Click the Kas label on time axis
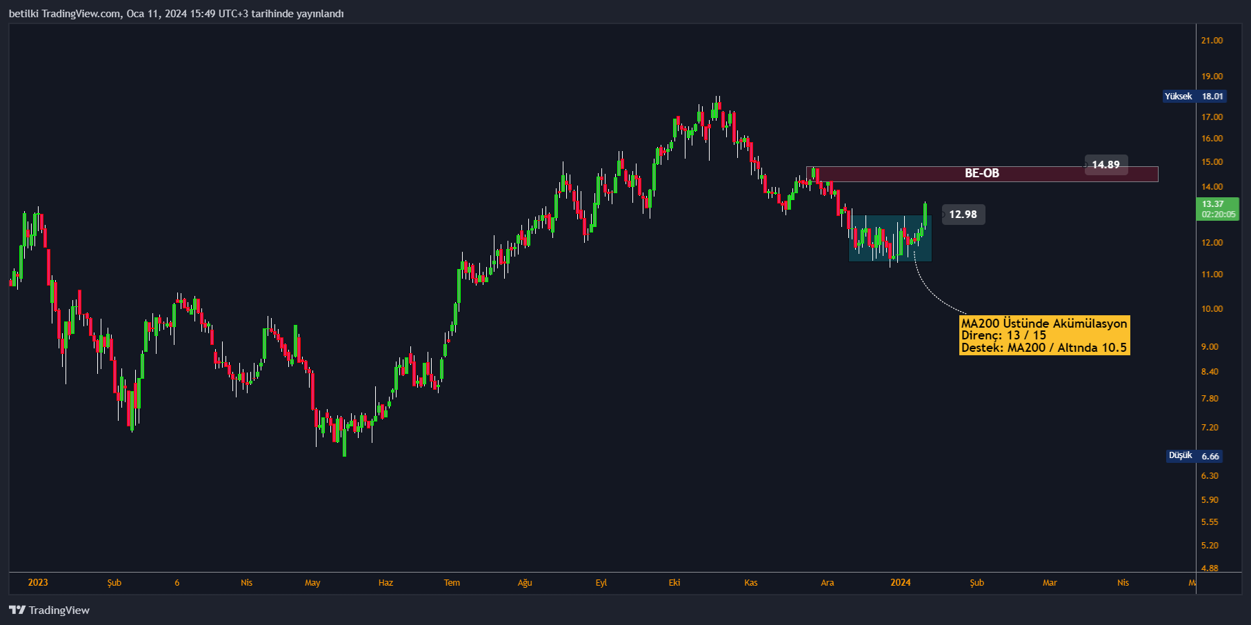Image resolution: width=1251 pixels, height=625 pixels. click(751, 583)
